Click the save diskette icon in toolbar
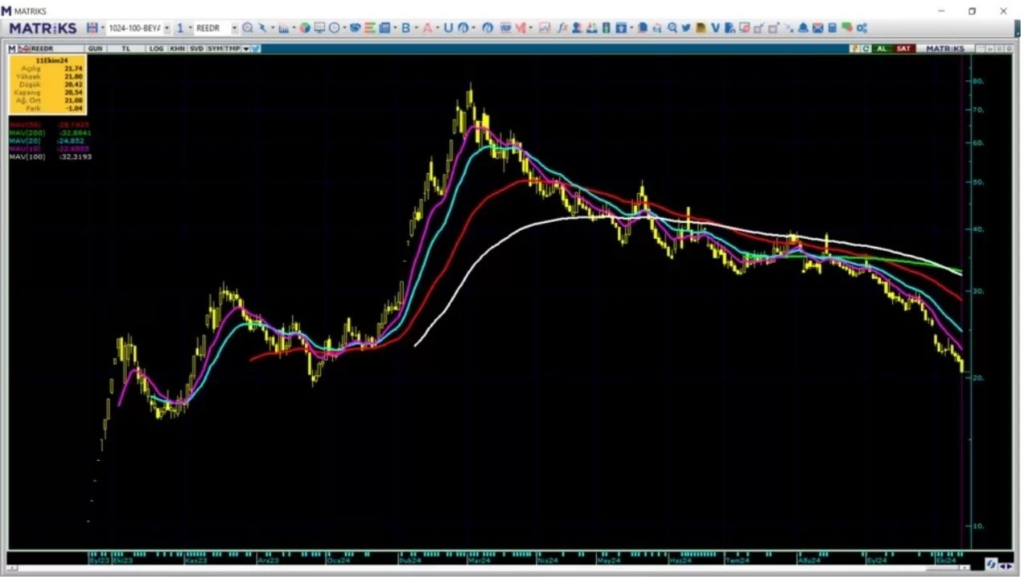 92,28
